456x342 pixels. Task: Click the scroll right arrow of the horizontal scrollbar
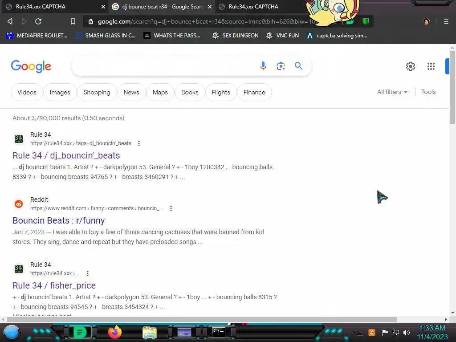(446, 319)
